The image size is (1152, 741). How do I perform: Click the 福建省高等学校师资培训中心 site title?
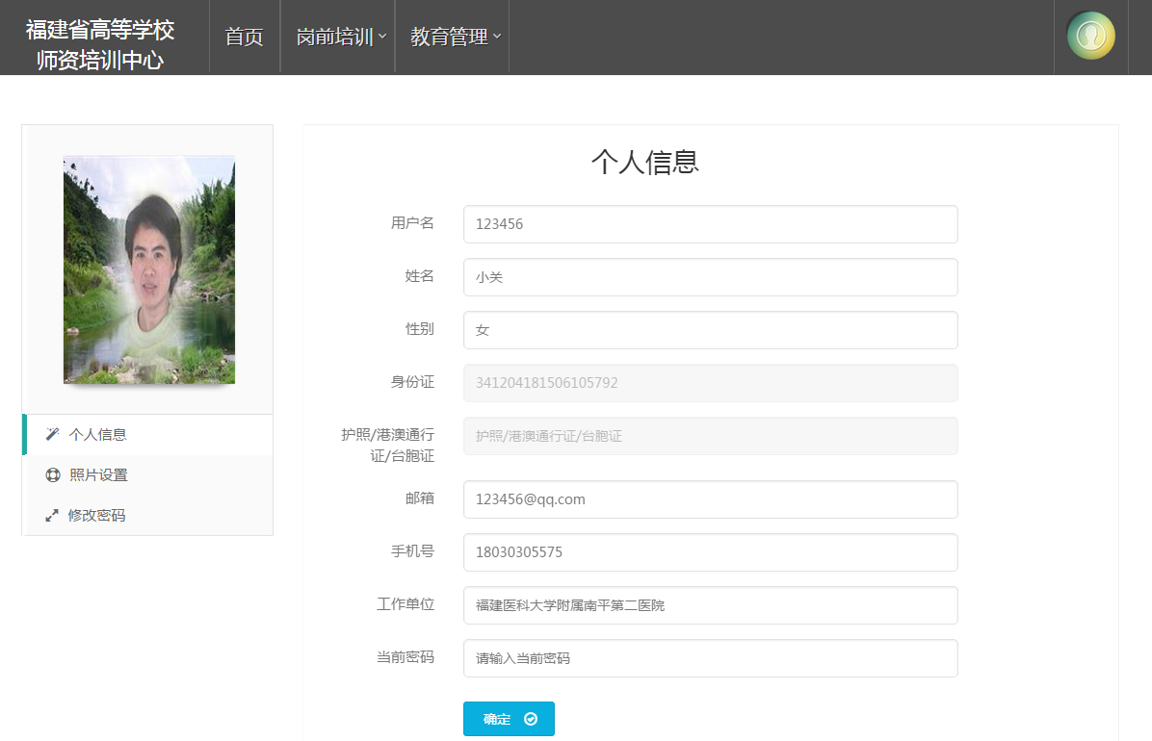(x=100, y=45)
